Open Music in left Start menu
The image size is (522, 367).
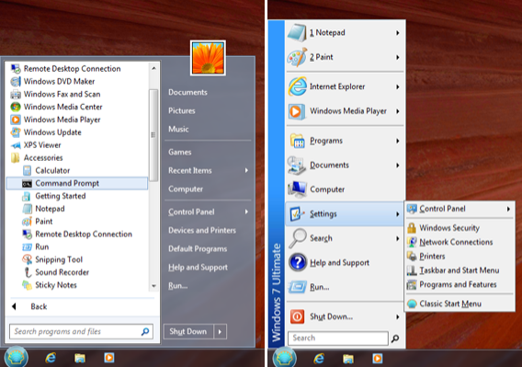tap(178, 129)
